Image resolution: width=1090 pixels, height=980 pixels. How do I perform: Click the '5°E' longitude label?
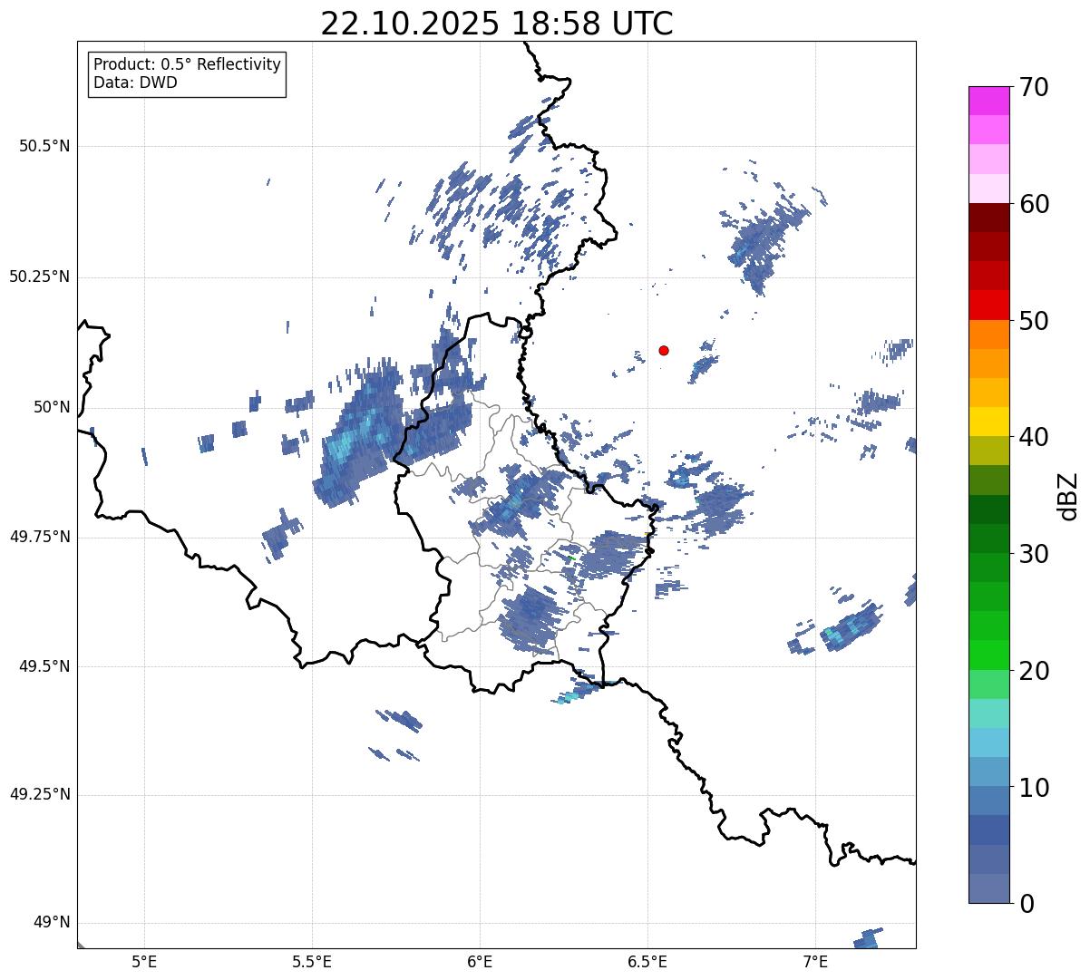click(x=144, y=962)
